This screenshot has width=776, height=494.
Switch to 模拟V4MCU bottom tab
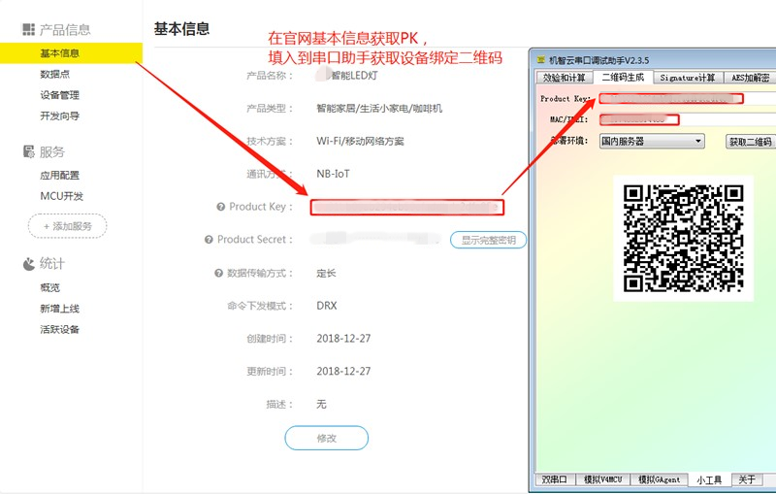click(604, 479)
